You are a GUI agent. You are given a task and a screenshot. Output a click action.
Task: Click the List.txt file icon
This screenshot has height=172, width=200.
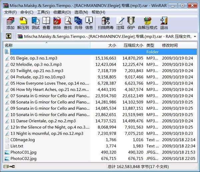pos(7,146)
